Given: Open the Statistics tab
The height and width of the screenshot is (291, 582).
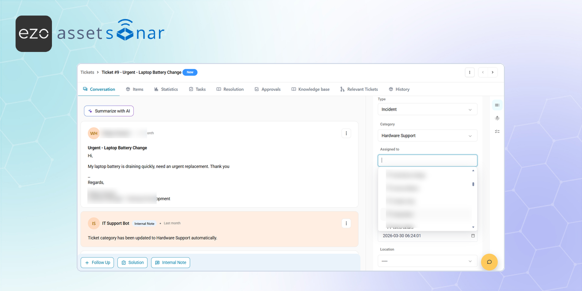Looking at the screenshot, I should click(x=166, y=89).
